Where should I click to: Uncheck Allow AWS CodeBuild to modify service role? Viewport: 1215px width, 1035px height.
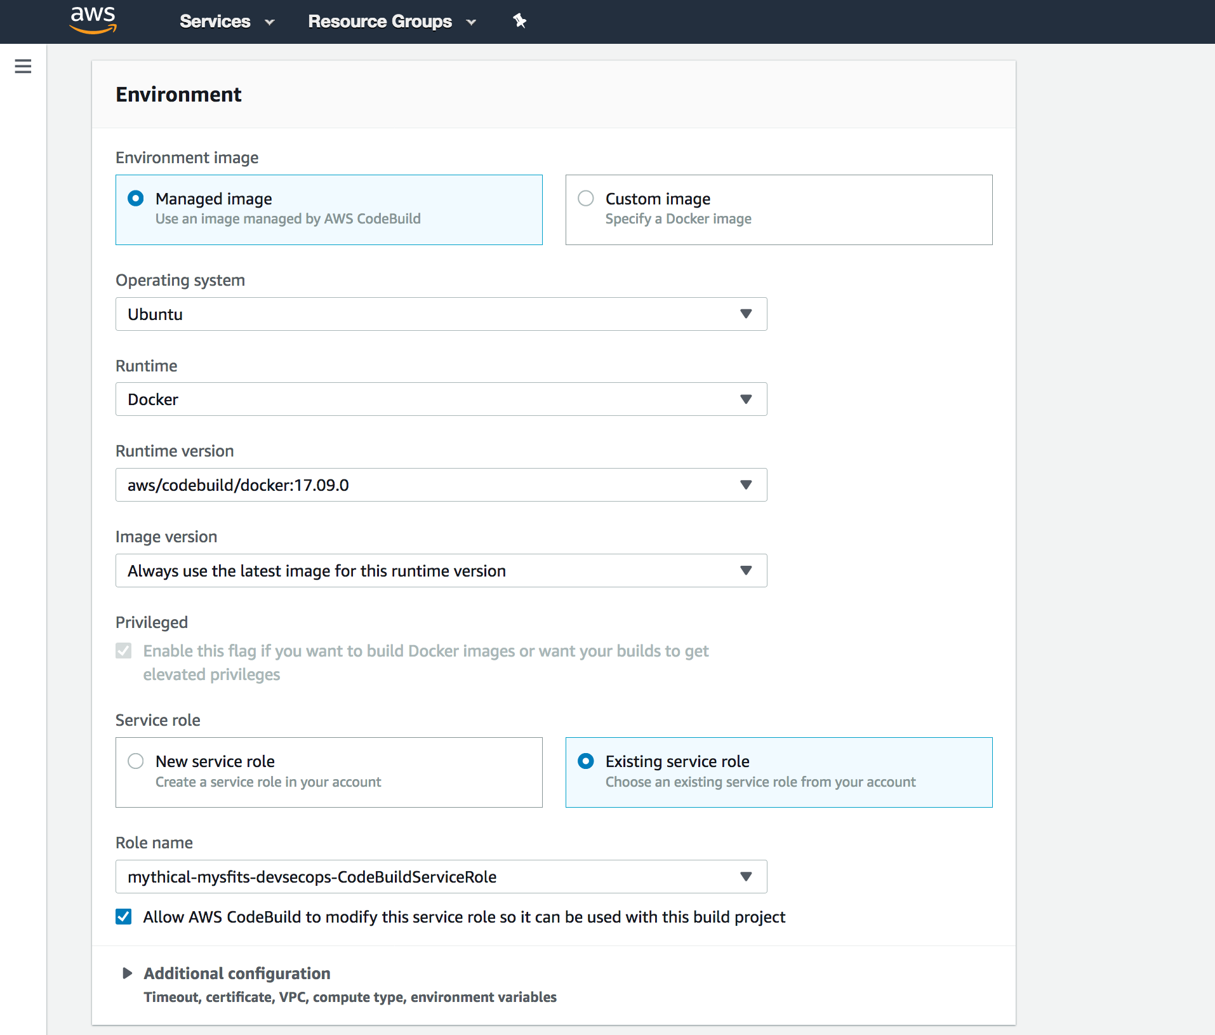pos(124,917)
